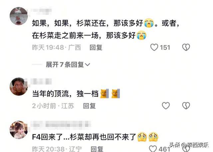Open the second commenter's blurred username
Viewport: 213px width, 152px height.
(41, 81)
